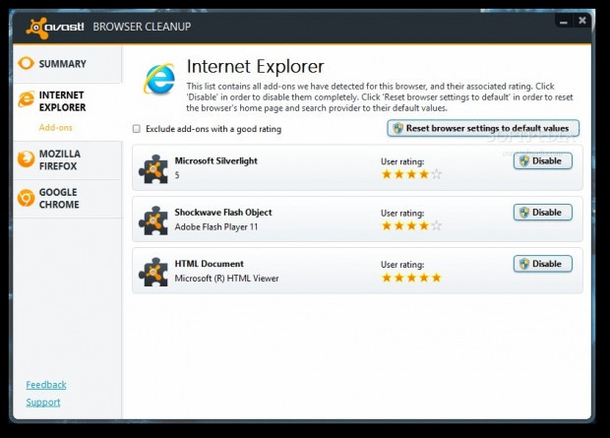Reset browser settings to default values
Viewport: 610px width, 438px height.
pos(483,128)
